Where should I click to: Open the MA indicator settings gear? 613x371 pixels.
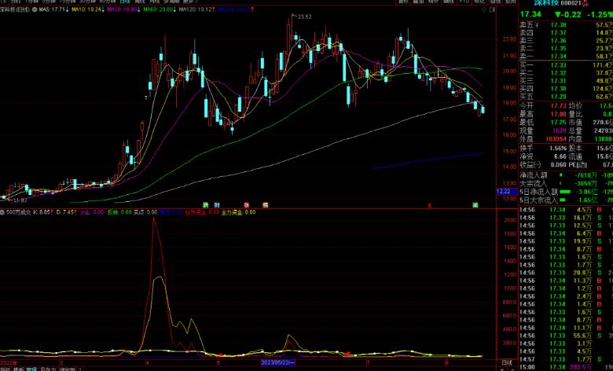click(35, 9)
